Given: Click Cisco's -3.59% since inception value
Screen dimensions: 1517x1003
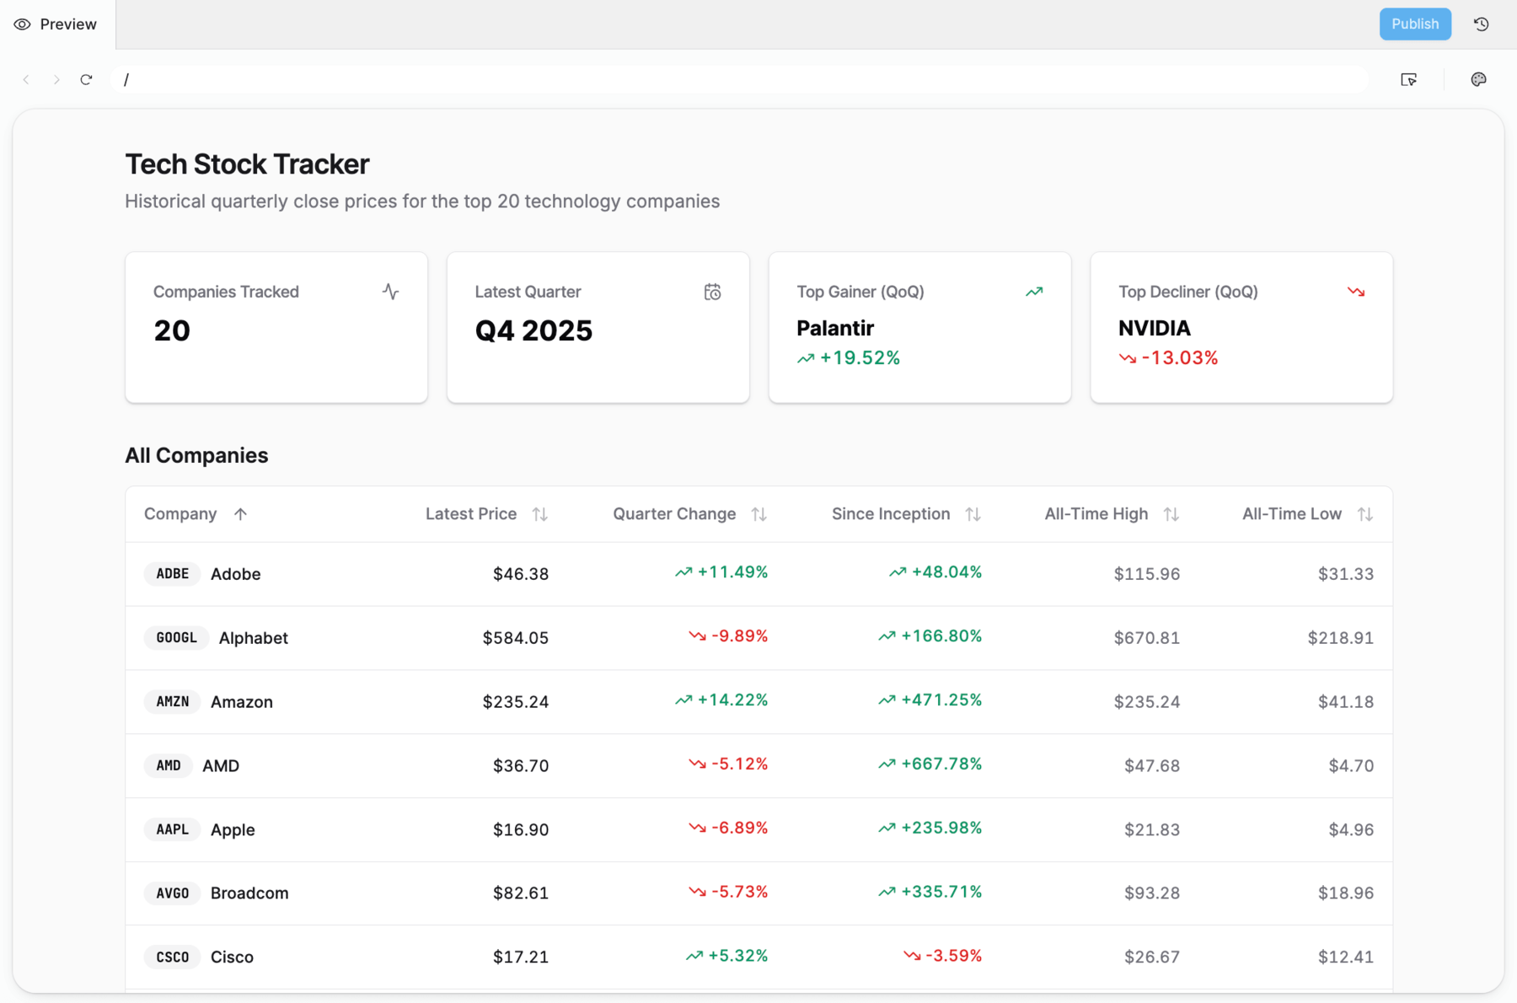Looking at the screenshot, I should pos(942,956).
